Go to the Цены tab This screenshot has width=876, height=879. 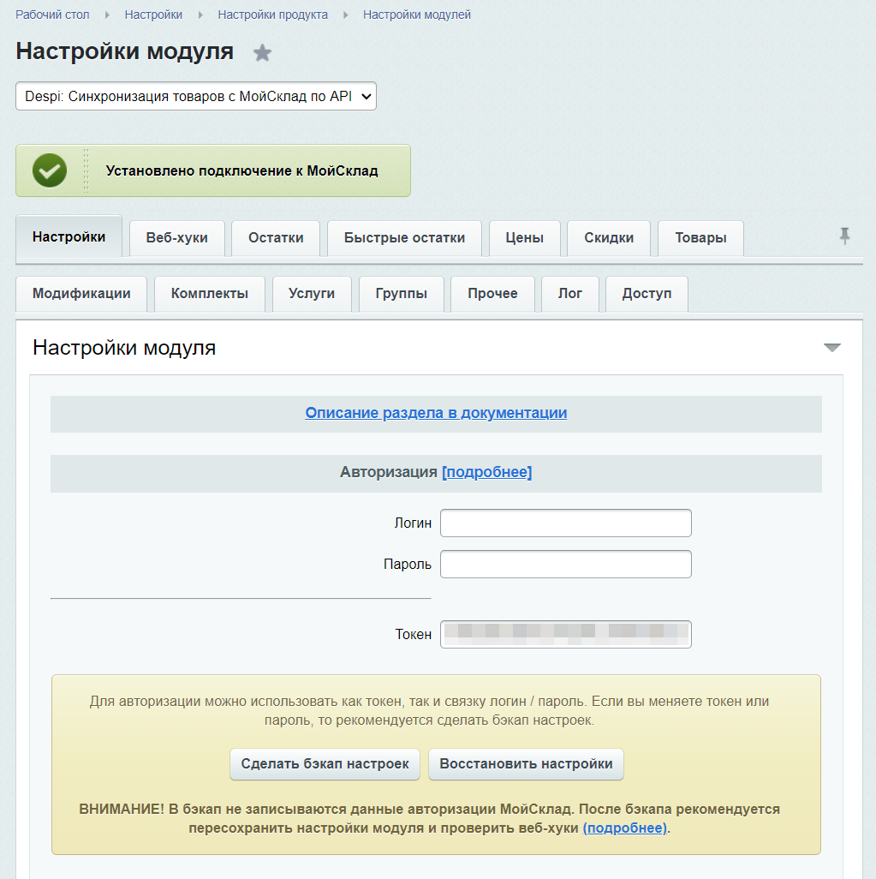pyautogui.click(x=524, y=238)
